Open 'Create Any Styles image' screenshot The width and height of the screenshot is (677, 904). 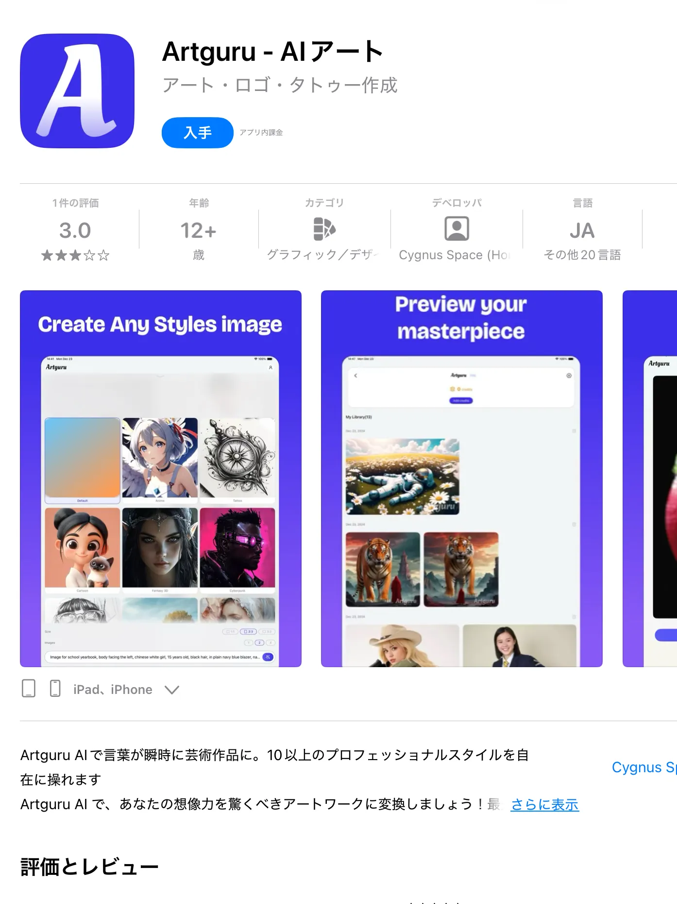pos(161,479)
